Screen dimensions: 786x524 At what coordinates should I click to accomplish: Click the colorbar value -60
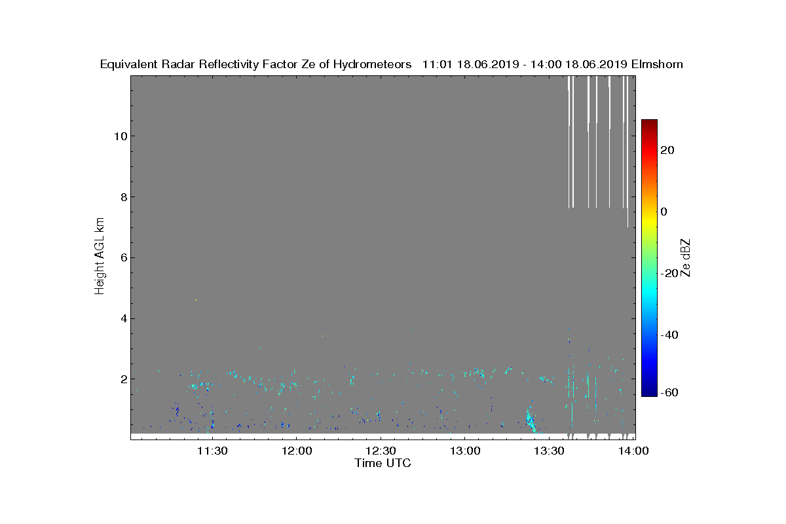point(670,392)
